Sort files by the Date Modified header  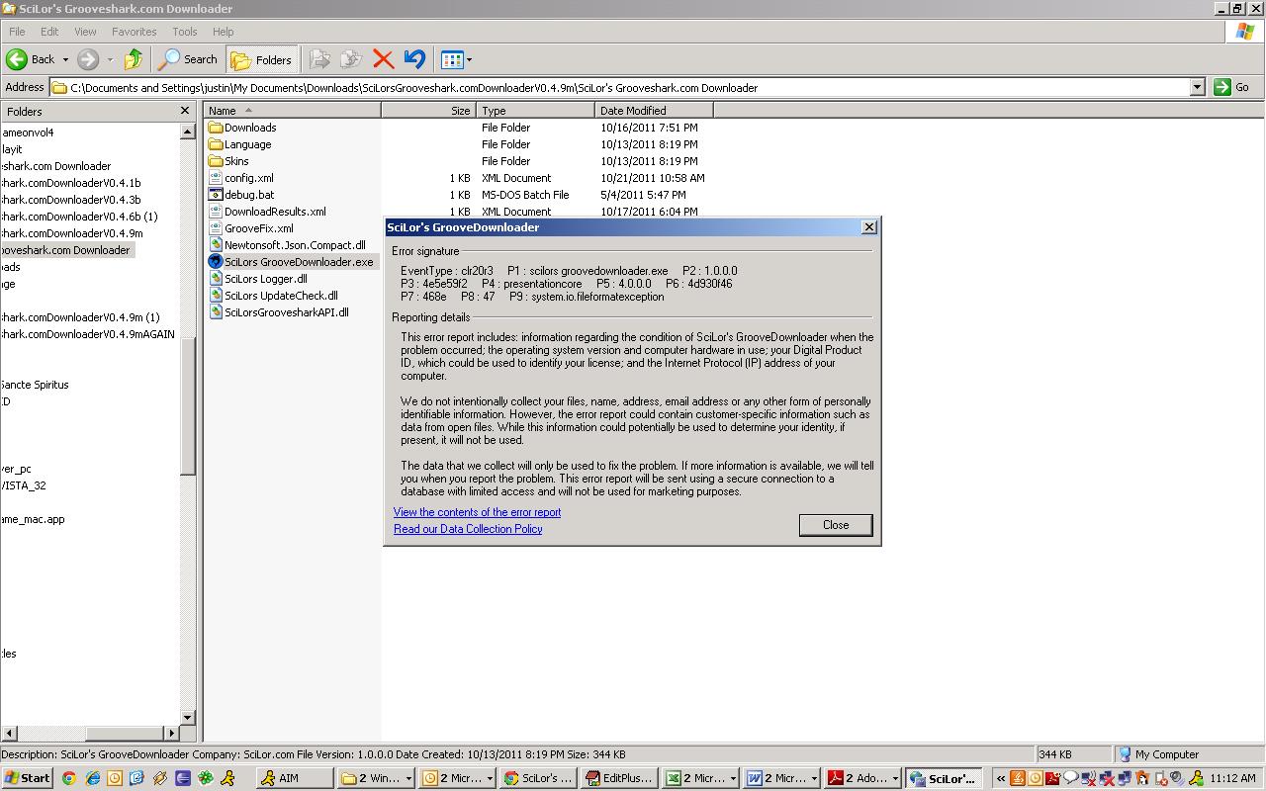point(654,111)
